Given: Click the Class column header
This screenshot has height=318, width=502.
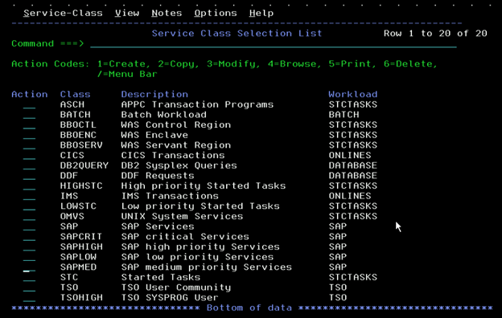Looking at the screenshot, I should pos(76,94).
